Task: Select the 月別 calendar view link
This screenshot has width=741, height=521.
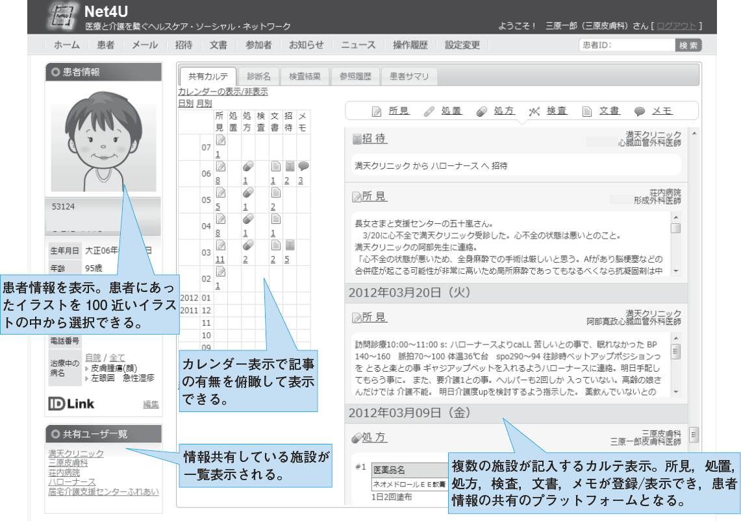Action: [204, 103]
